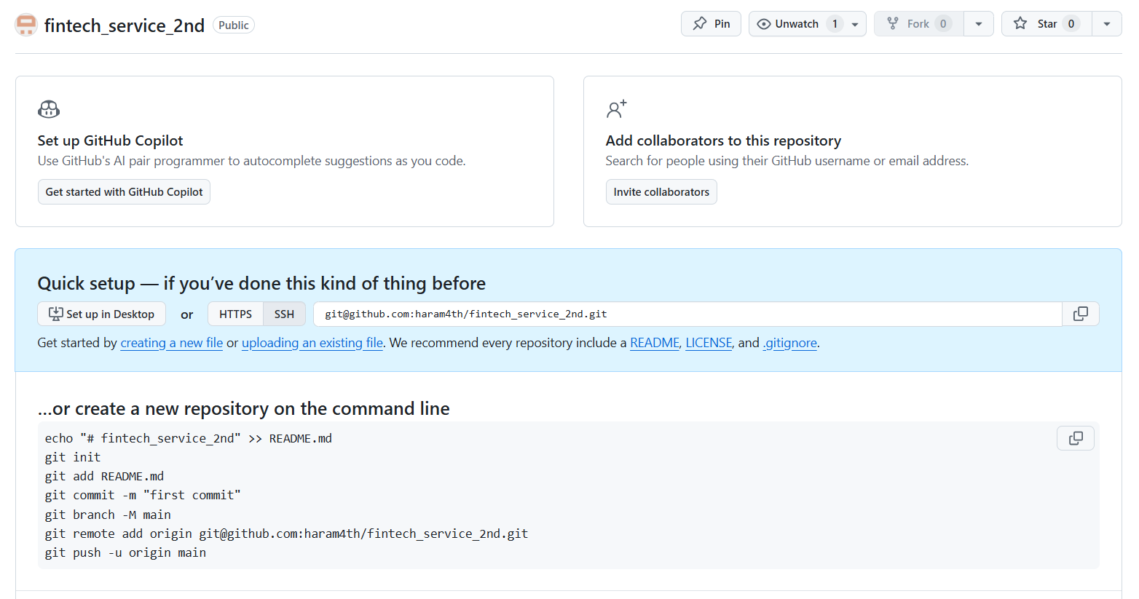This screenshot has height=599, width=1139.
Task: Click the 'create a new repository on the command line' heading
Action: point(244,408)
